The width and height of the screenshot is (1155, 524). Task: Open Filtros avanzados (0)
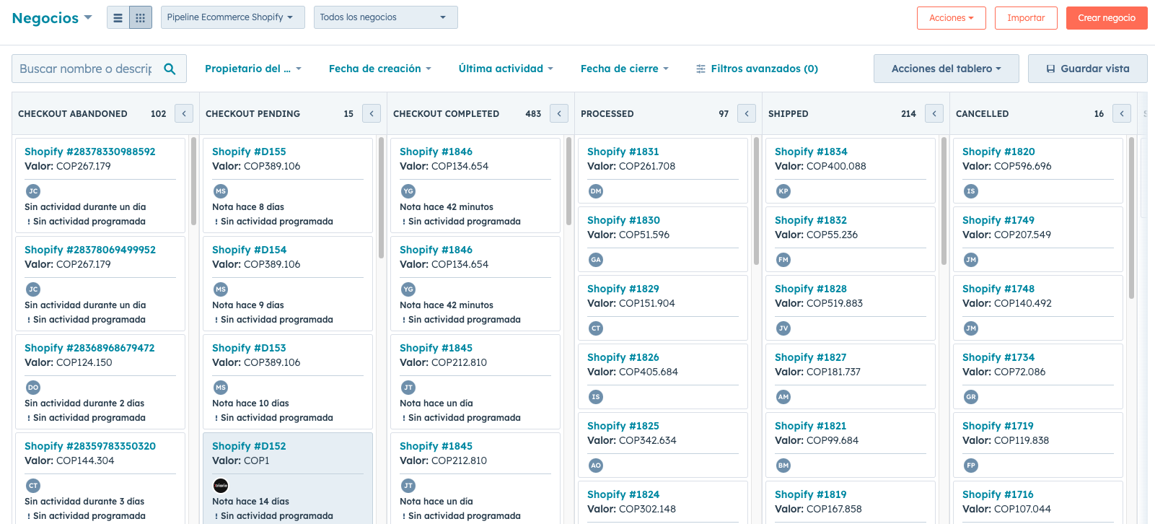(x=757, y=69)
